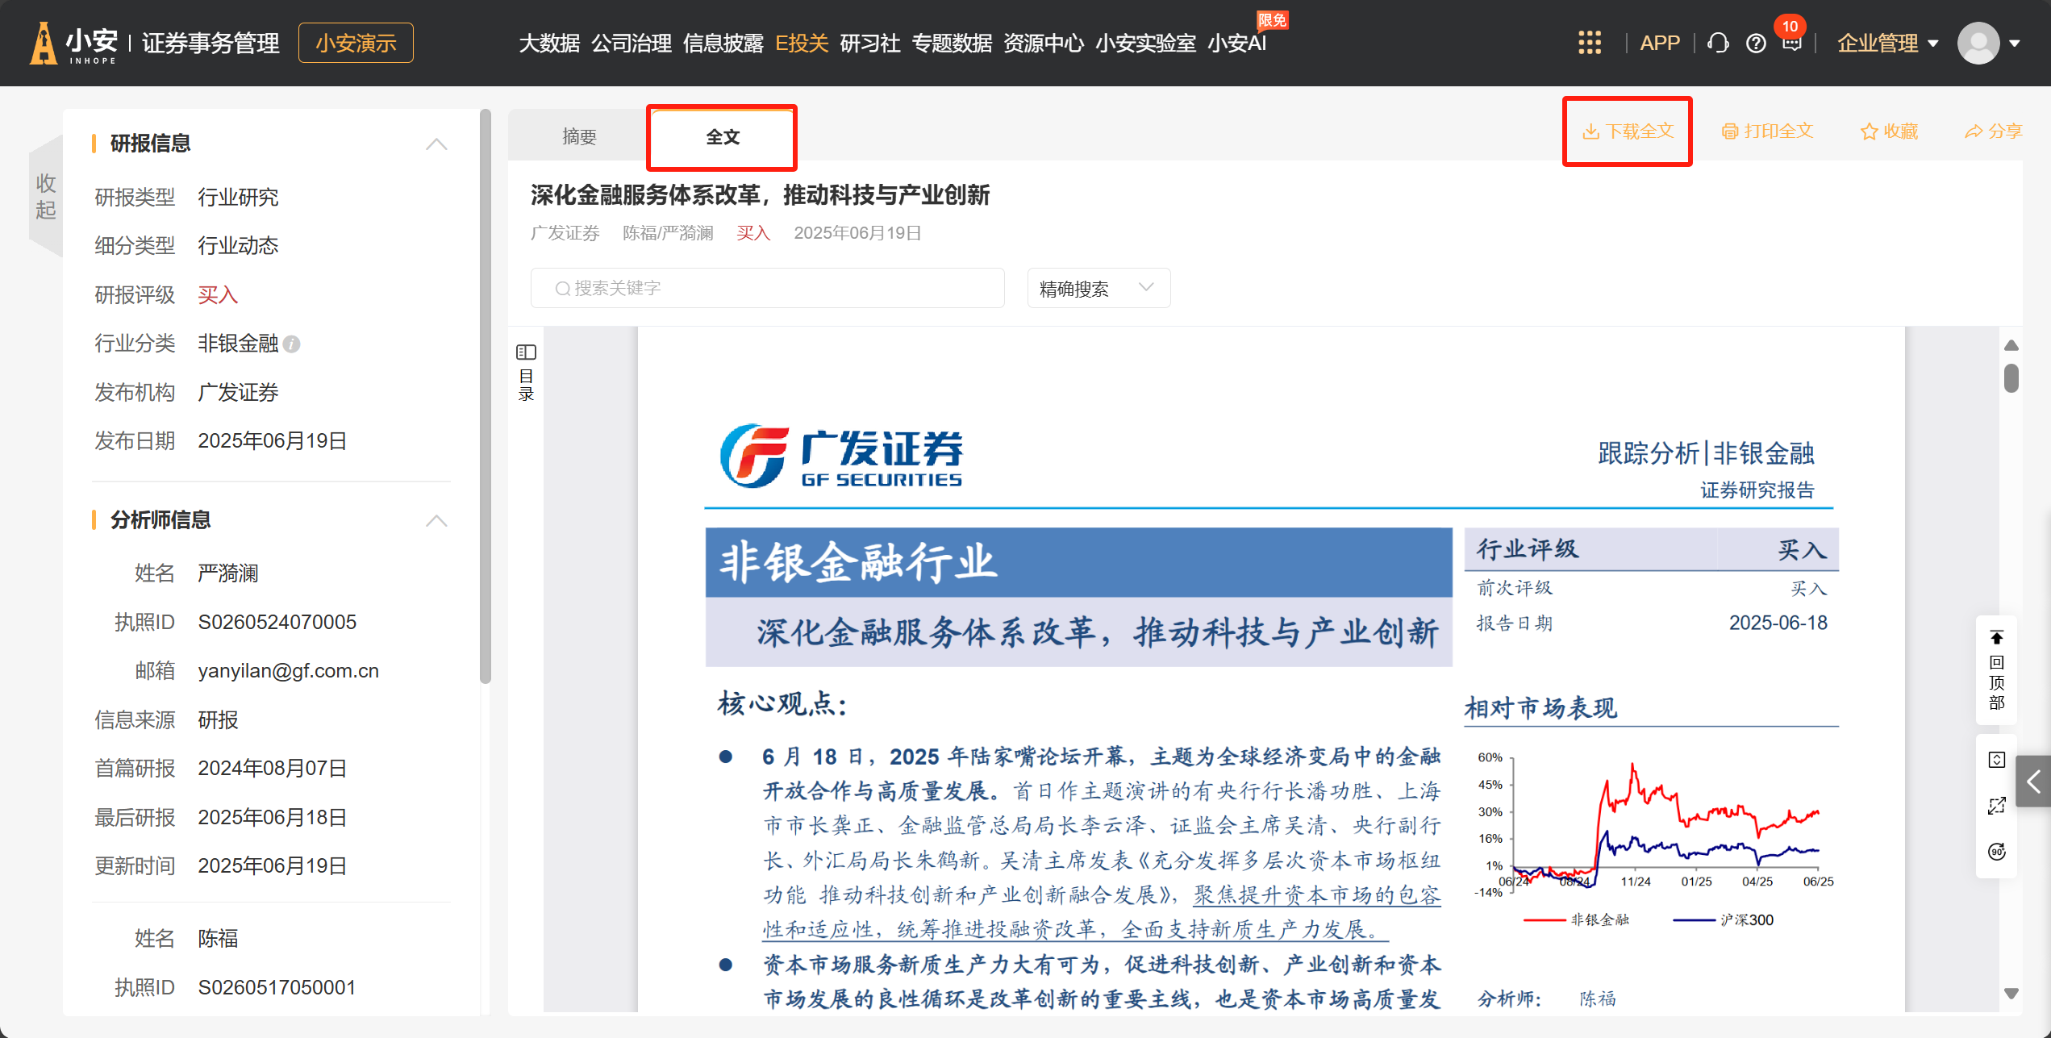Open the 信息披露 menu

(x=723, y=43)
